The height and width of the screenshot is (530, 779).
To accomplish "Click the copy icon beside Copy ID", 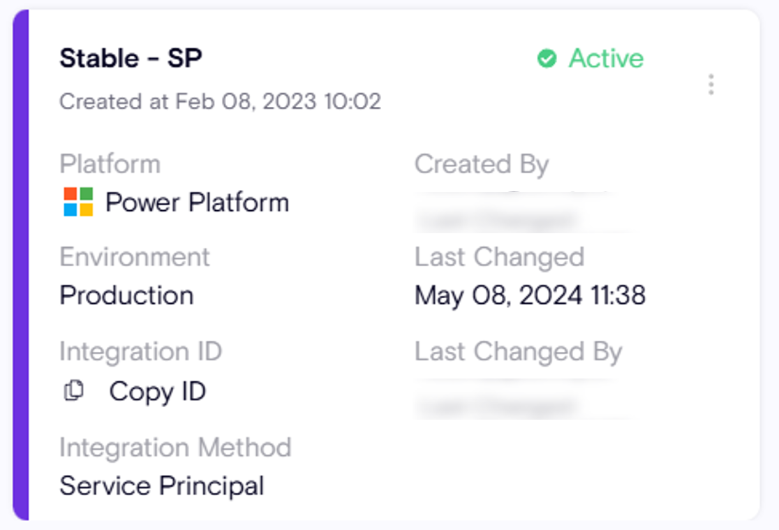I will (73, 391).
